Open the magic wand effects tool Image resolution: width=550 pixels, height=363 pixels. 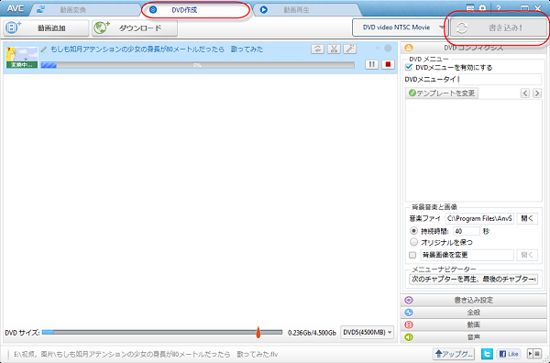(350, 49)
